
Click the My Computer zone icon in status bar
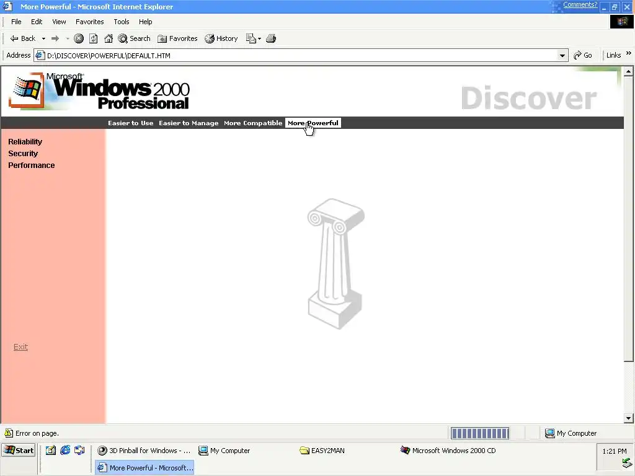[549, 433]
